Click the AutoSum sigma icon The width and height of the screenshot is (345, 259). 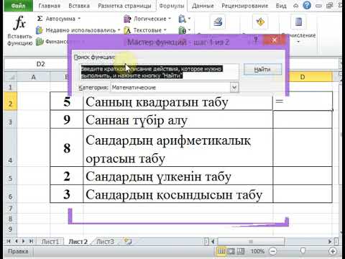pyautogui.click(x=40, y=19)
